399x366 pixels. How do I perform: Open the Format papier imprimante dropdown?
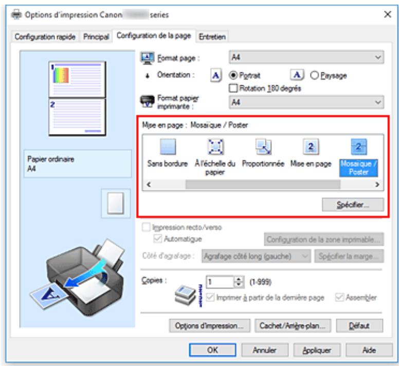click(x=306, y=102)
